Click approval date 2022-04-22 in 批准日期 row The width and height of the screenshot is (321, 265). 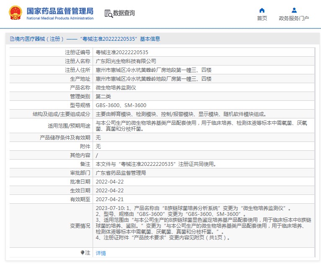(x=110, y=182)
